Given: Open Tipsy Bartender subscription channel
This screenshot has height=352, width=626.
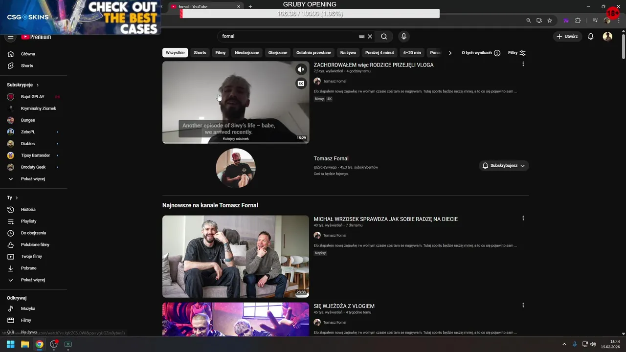Looking at the screenshot, I should 33,155.
